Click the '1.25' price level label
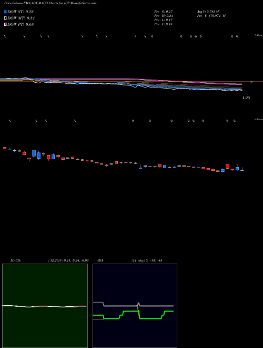The width and height of the screenshot is (263, 348). tap(246, 98)
